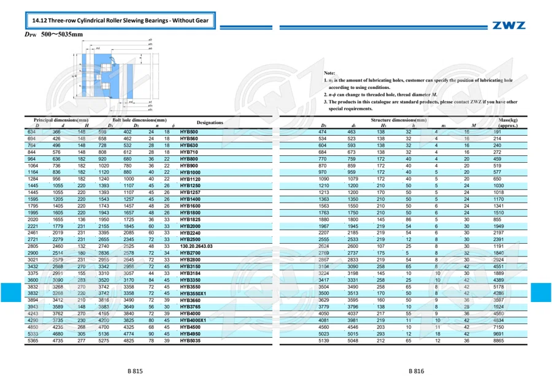Click note 1 about lubricating holes

coord(418,84)
